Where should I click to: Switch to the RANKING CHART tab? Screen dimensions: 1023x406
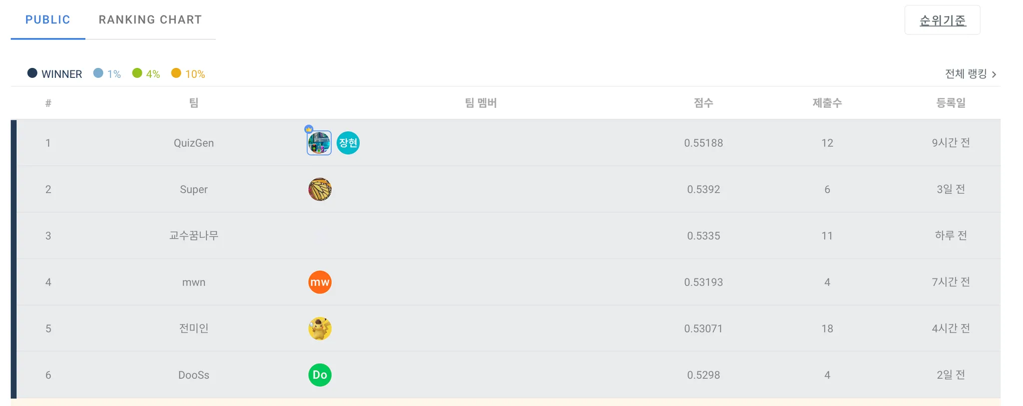tap(150, 20)
